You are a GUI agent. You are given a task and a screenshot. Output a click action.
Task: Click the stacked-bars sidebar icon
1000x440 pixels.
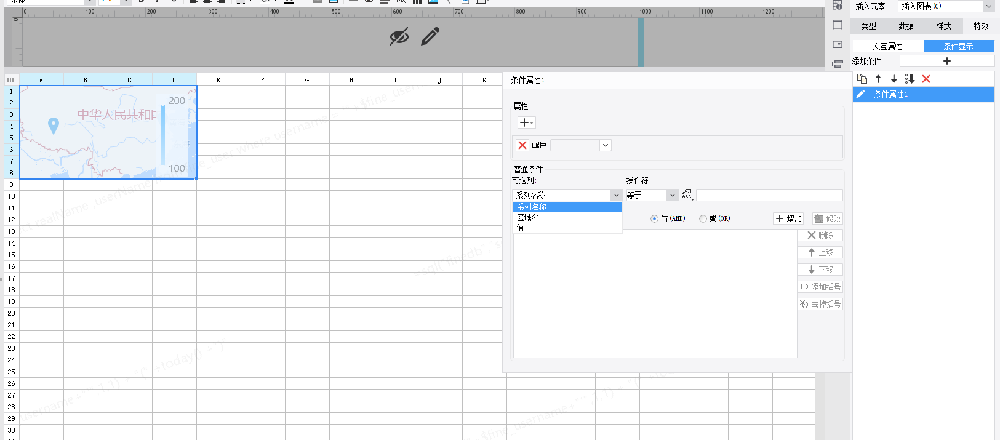[x=838, y=64]
